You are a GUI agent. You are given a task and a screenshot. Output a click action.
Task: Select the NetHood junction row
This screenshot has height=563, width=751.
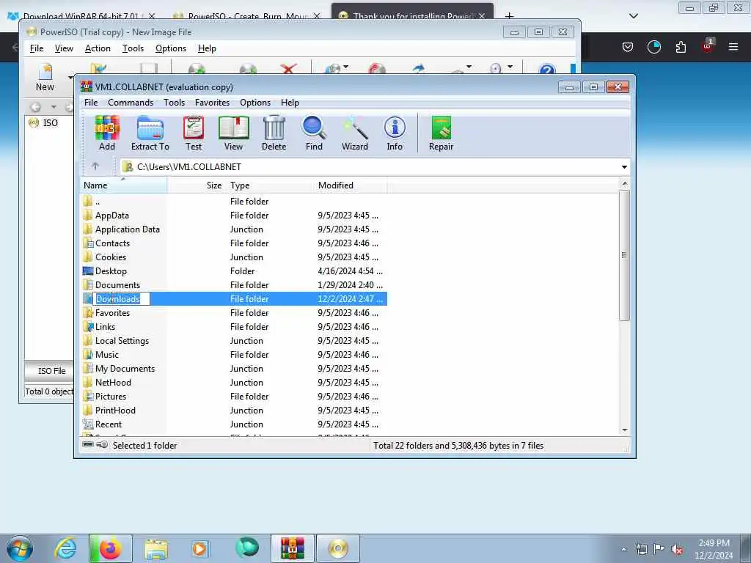point(234,383)
